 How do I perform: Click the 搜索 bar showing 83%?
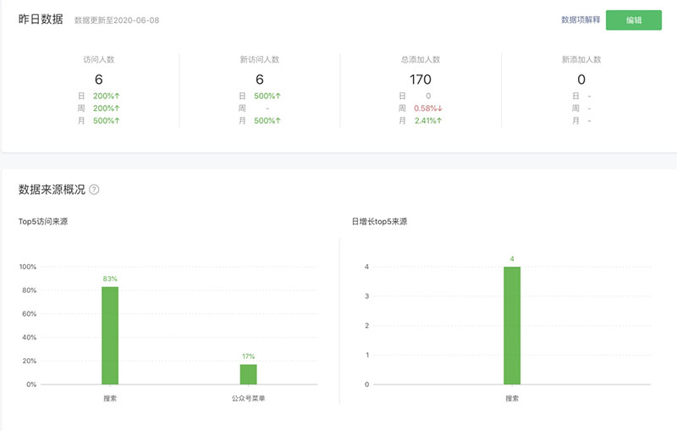click(110, 334)
